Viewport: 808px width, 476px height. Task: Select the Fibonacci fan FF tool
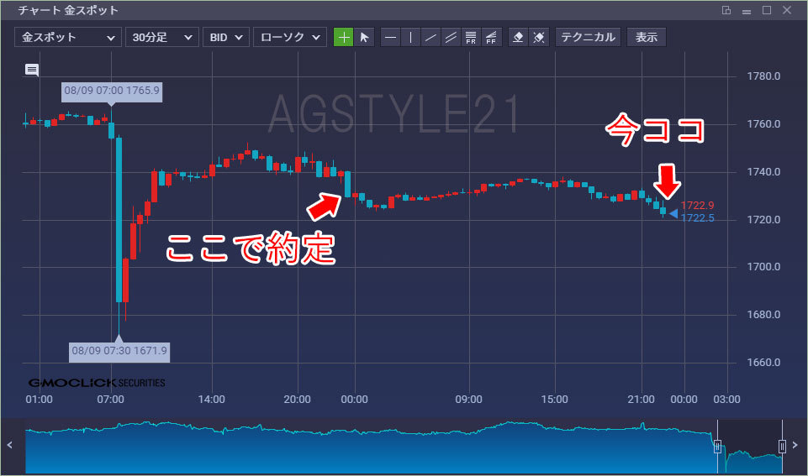click(x=491, y=37)
